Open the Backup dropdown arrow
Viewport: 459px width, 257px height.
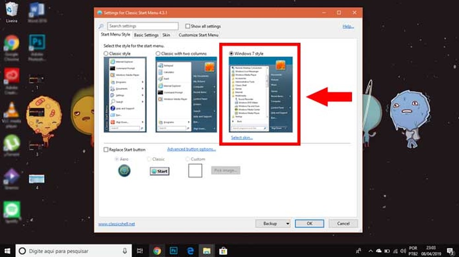(x=287, y=224)
